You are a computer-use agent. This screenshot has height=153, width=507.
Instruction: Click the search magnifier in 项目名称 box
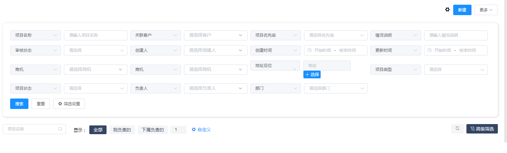tap(60, 129)
